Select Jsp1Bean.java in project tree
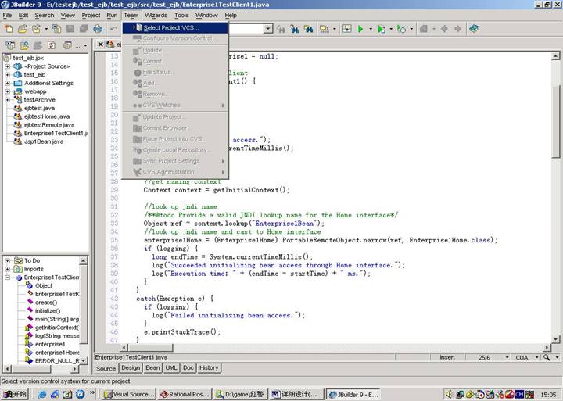563x401 pixels. click(44, 141)
